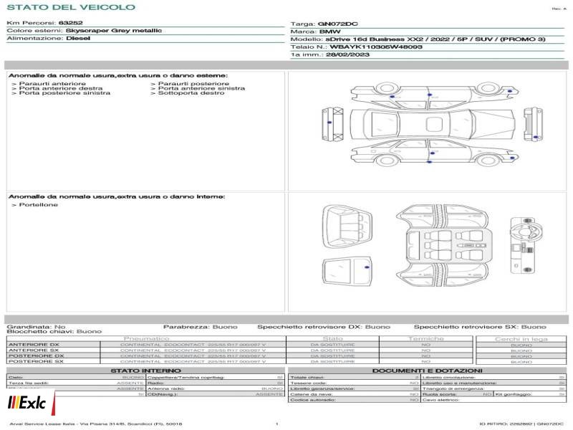Click the ANTERIORE DX tyre row label
This screenshot has height=430, width=573.
[34, 345]
